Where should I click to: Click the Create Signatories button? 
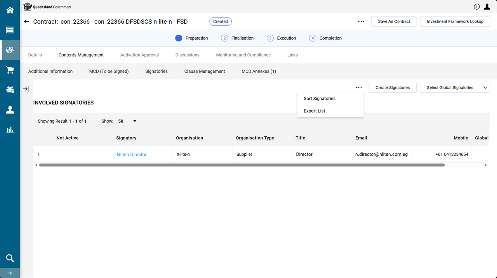click(393, 88)
